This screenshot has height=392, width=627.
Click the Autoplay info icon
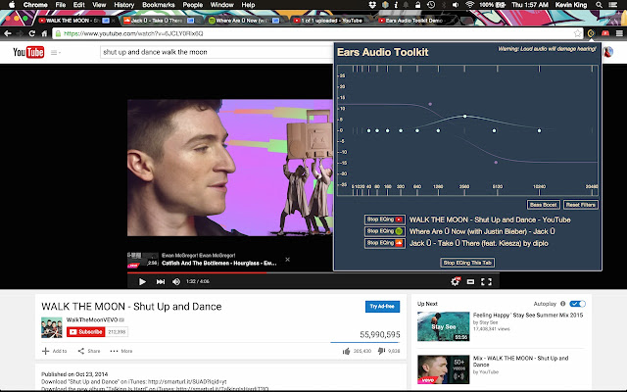point(562,304)
